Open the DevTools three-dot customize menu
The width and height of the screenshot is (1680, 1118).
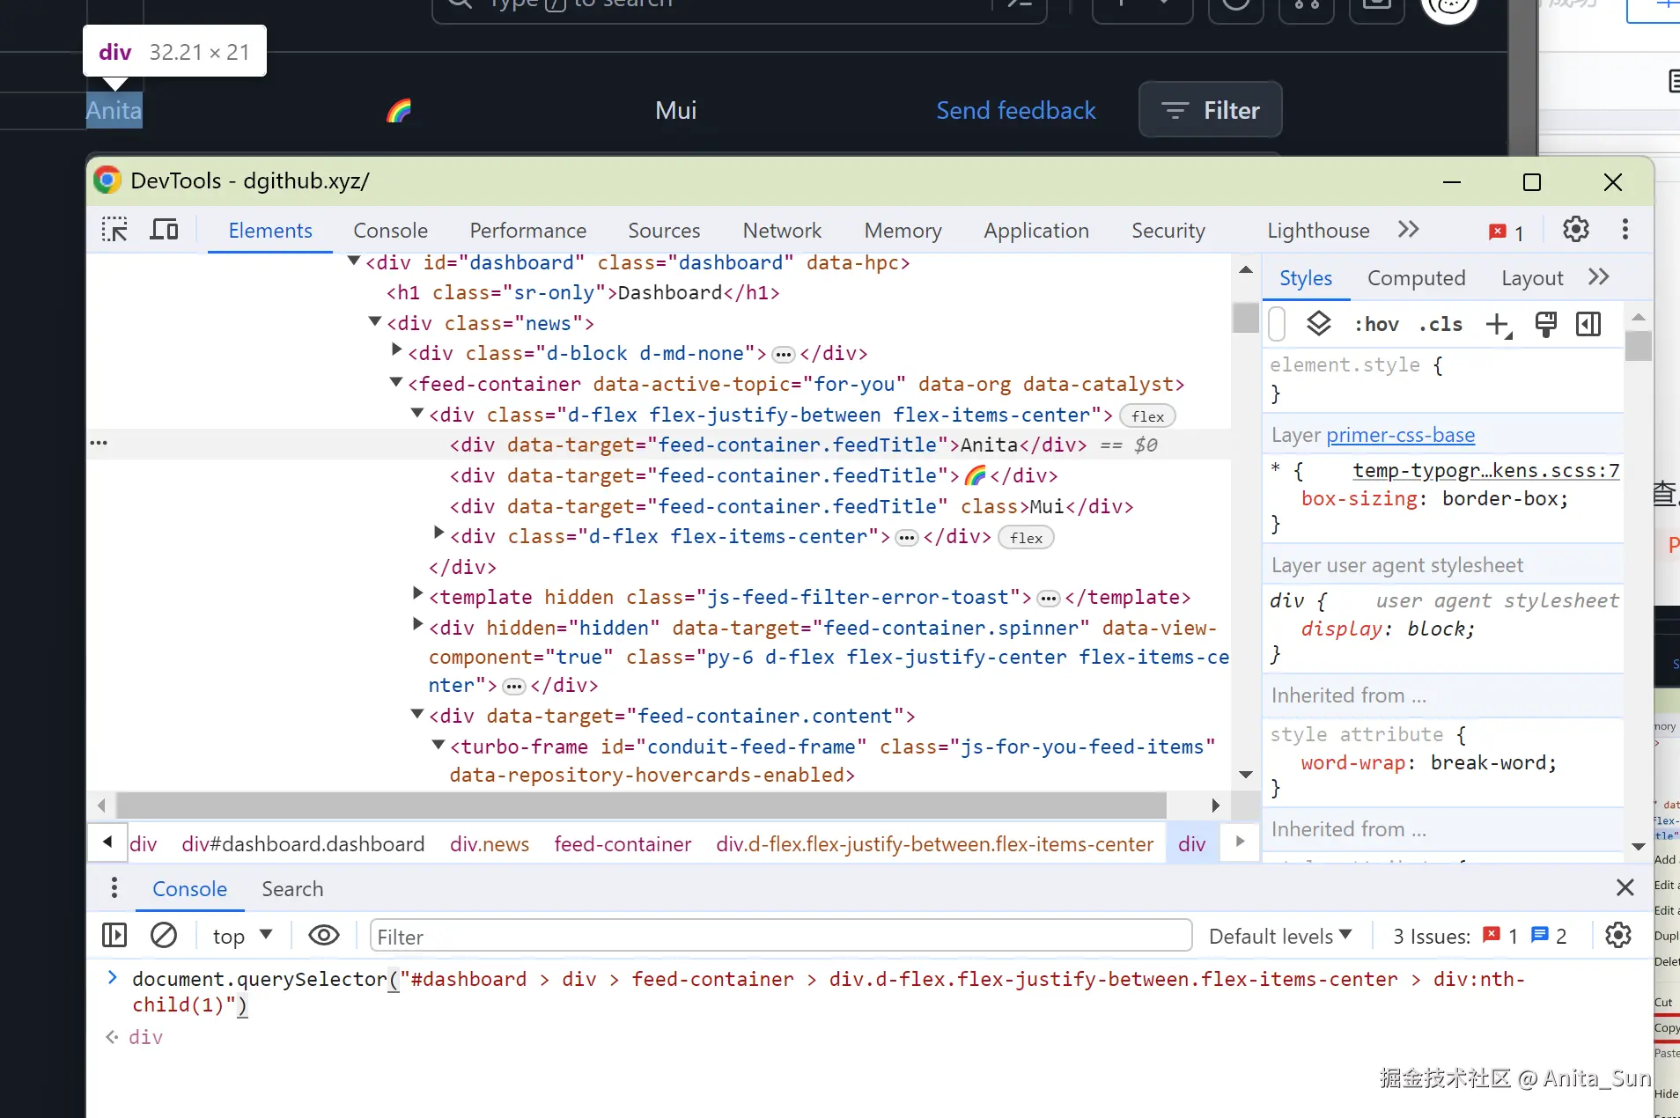point(1625,230)
